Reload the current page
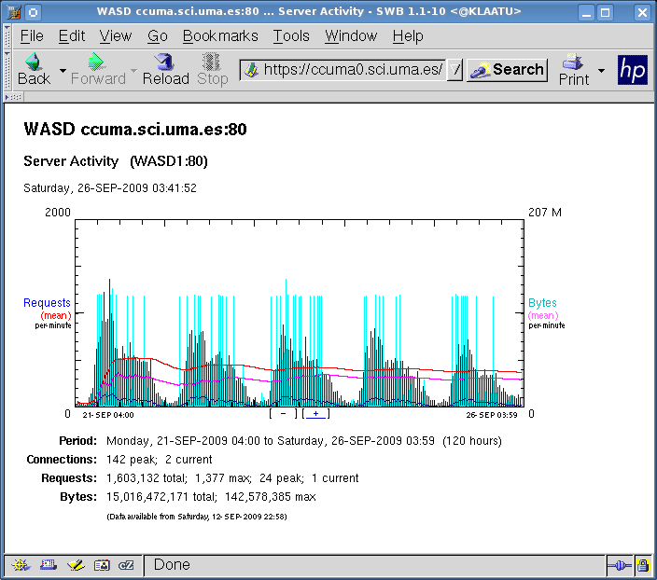 click(166, 70)
